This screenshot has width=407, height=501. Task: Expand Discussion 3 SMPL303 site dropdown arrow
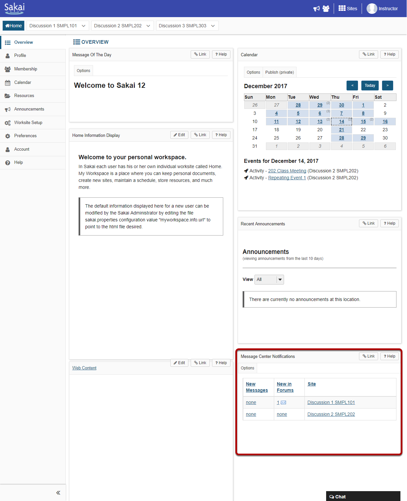(213, 26)
